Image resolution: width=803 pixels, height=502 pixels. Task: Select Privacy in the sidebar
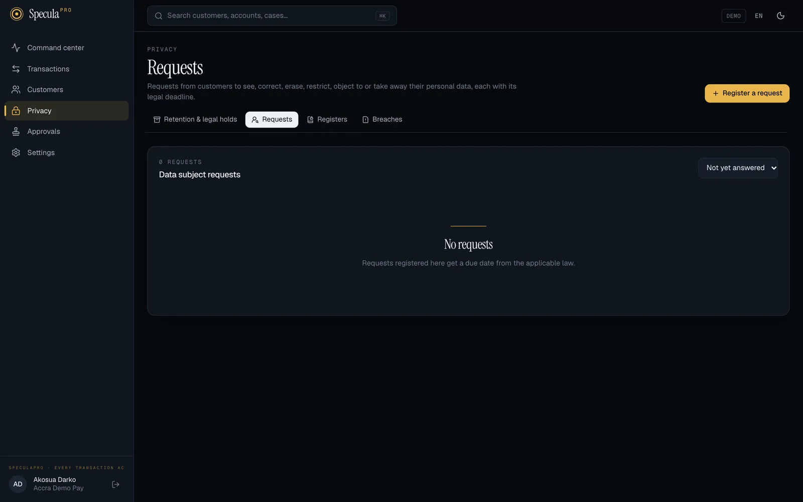click(x=67, y=111)
